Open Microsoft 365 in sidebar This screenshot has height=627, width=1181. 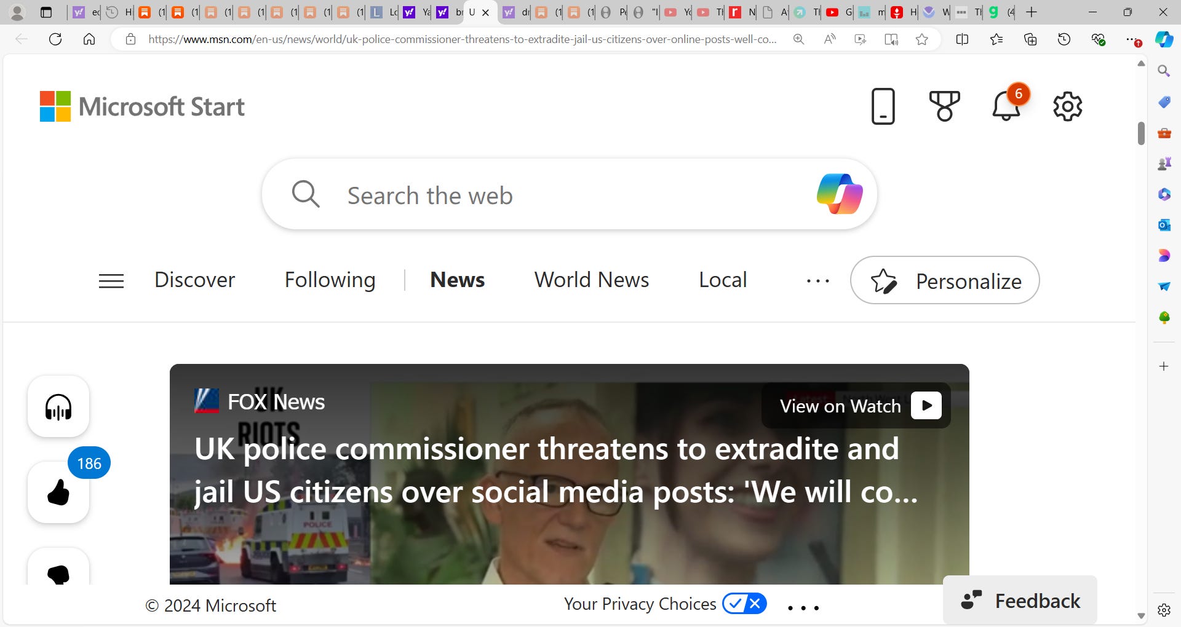pyautogui.click(x=1164, y=194)
